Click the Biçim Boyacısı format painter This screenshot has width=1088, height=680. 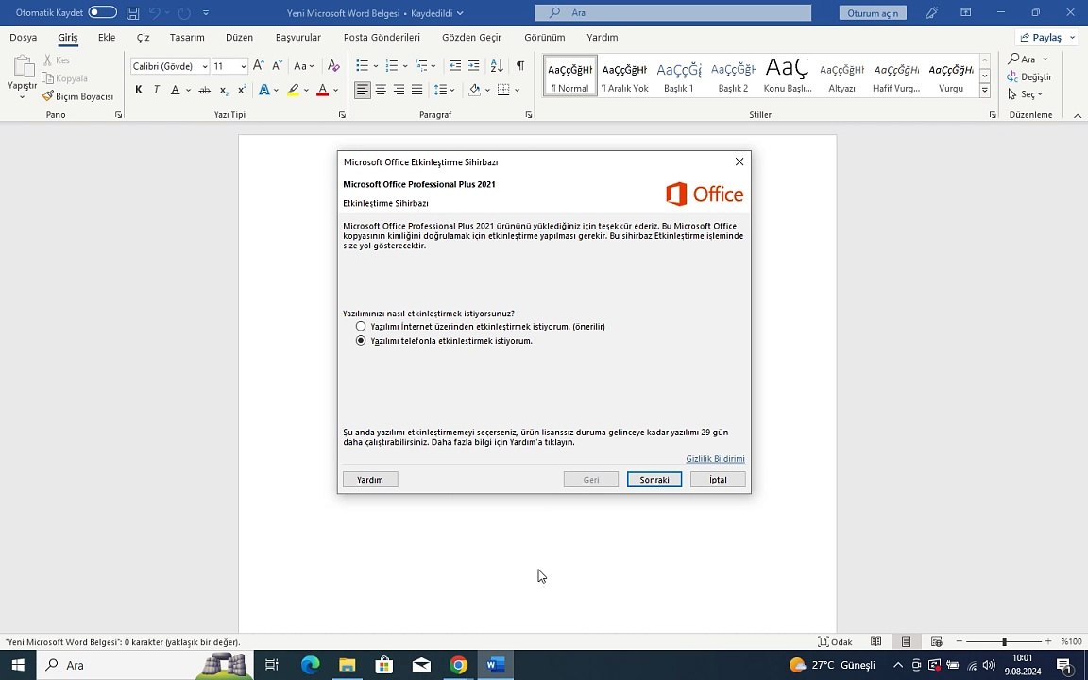[x=77, y=96]
